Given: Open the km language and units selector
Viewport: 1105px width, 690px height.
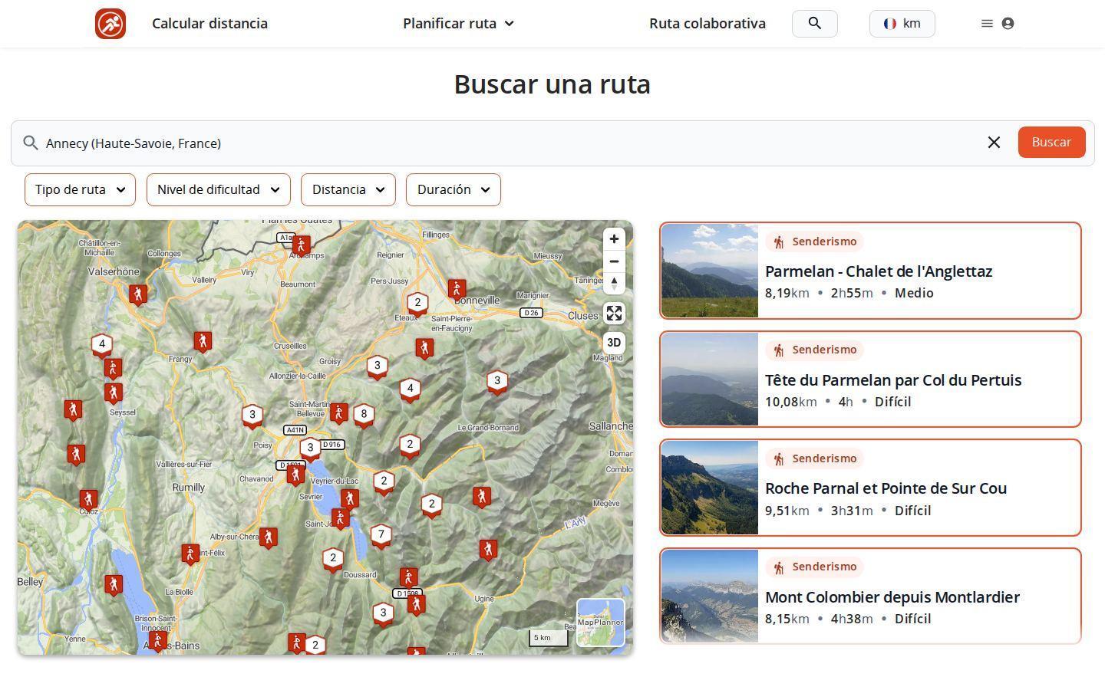Looking at the screenshot, I should click(902, 24).
